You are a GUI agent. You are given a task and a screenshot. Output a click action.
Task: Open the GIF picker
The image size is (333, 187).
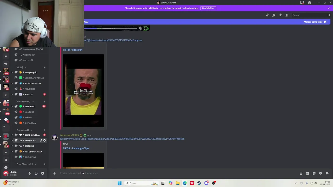308,173
